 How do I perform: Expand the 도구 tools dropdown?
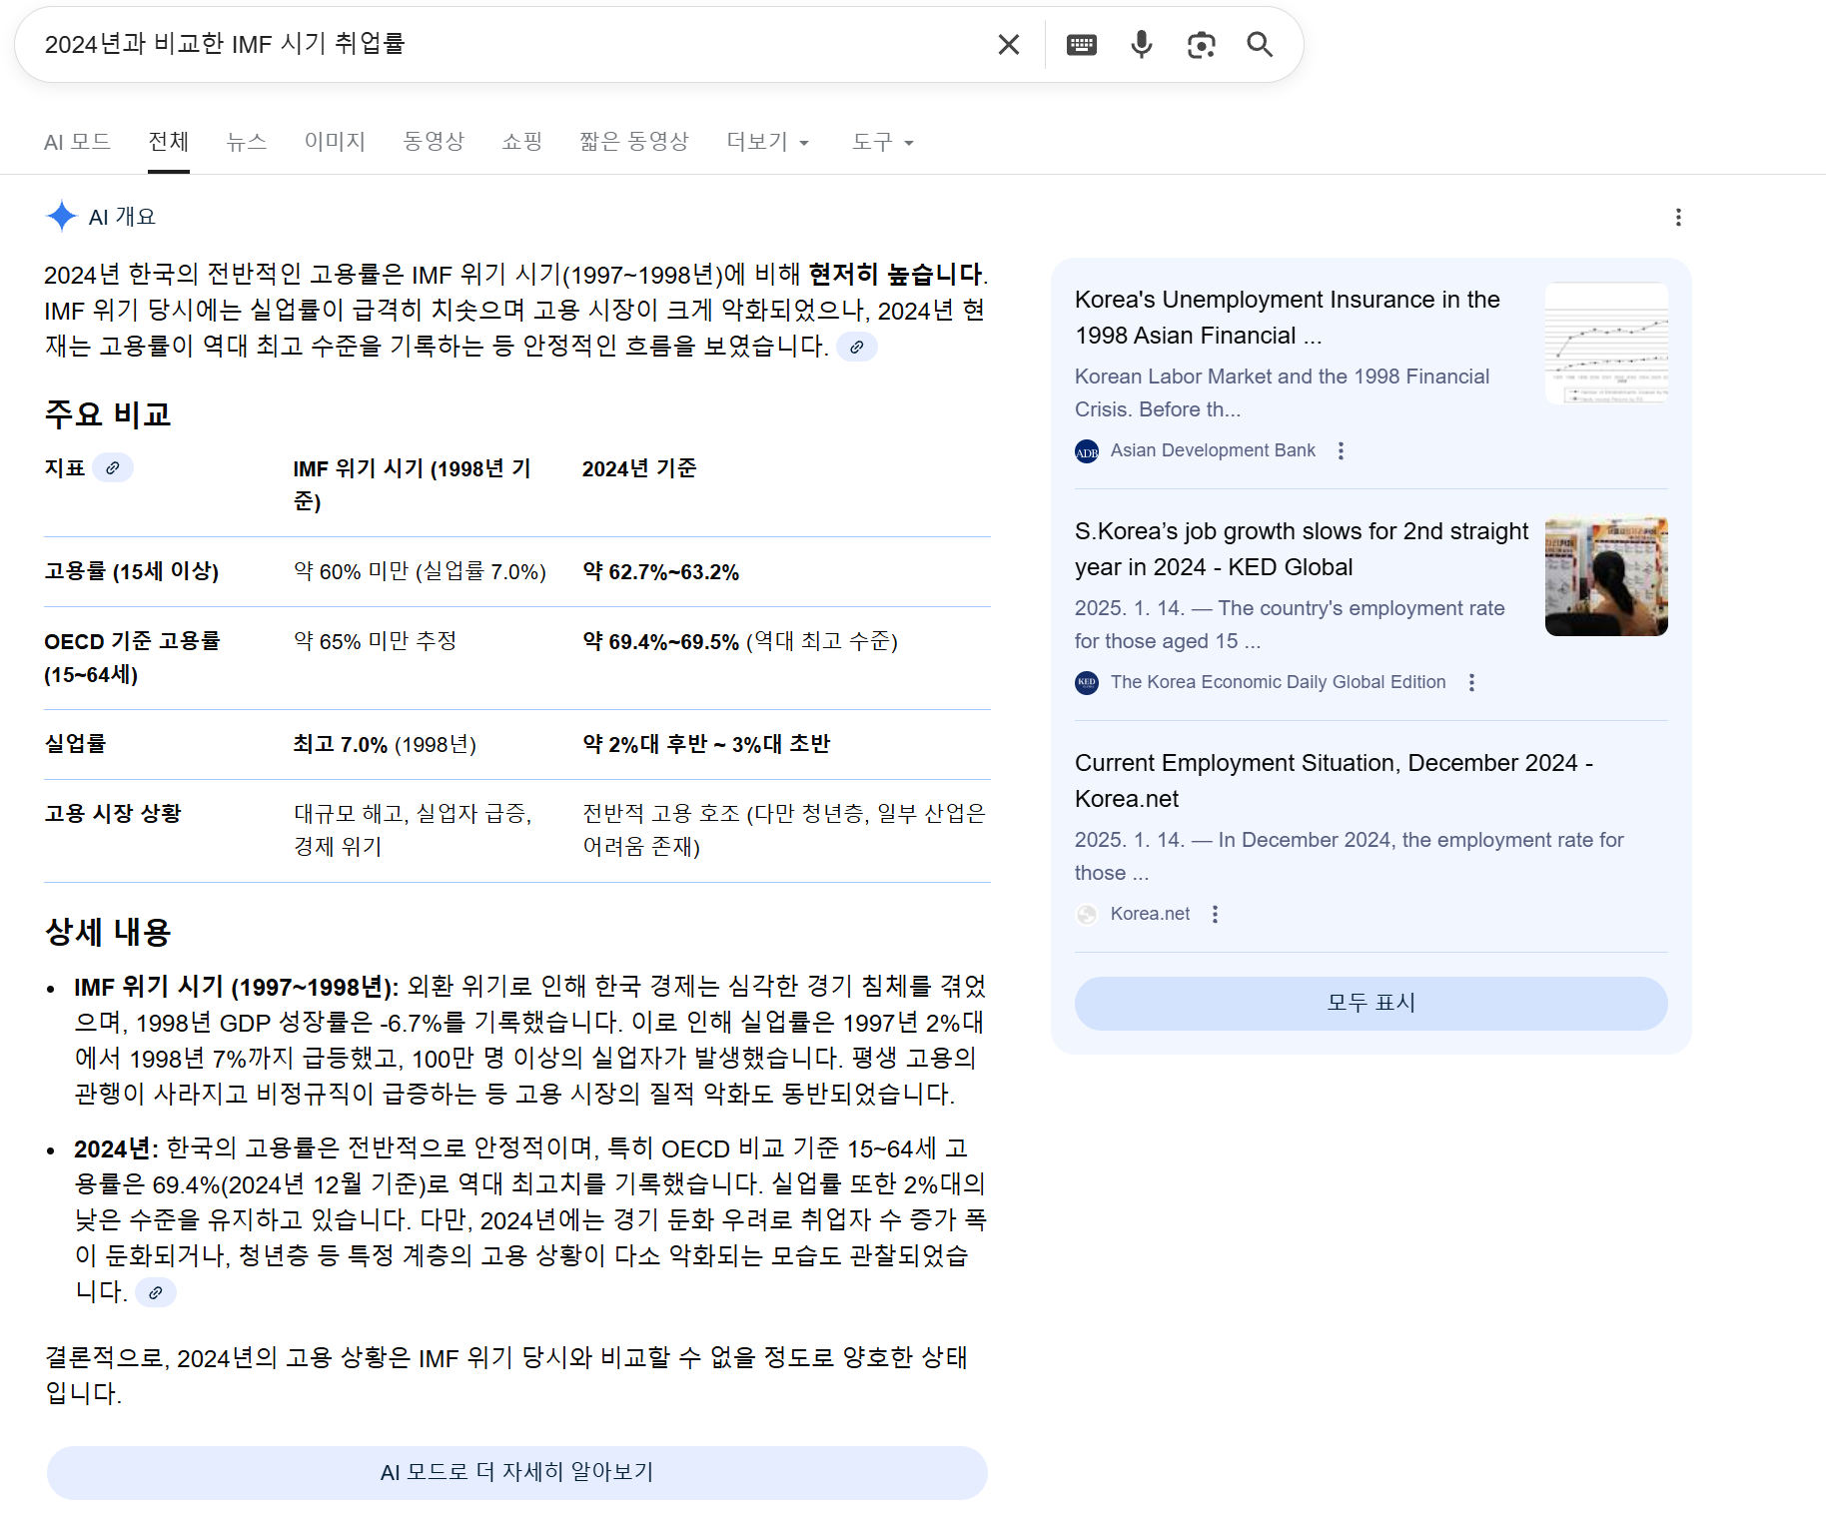pos(882,143)
